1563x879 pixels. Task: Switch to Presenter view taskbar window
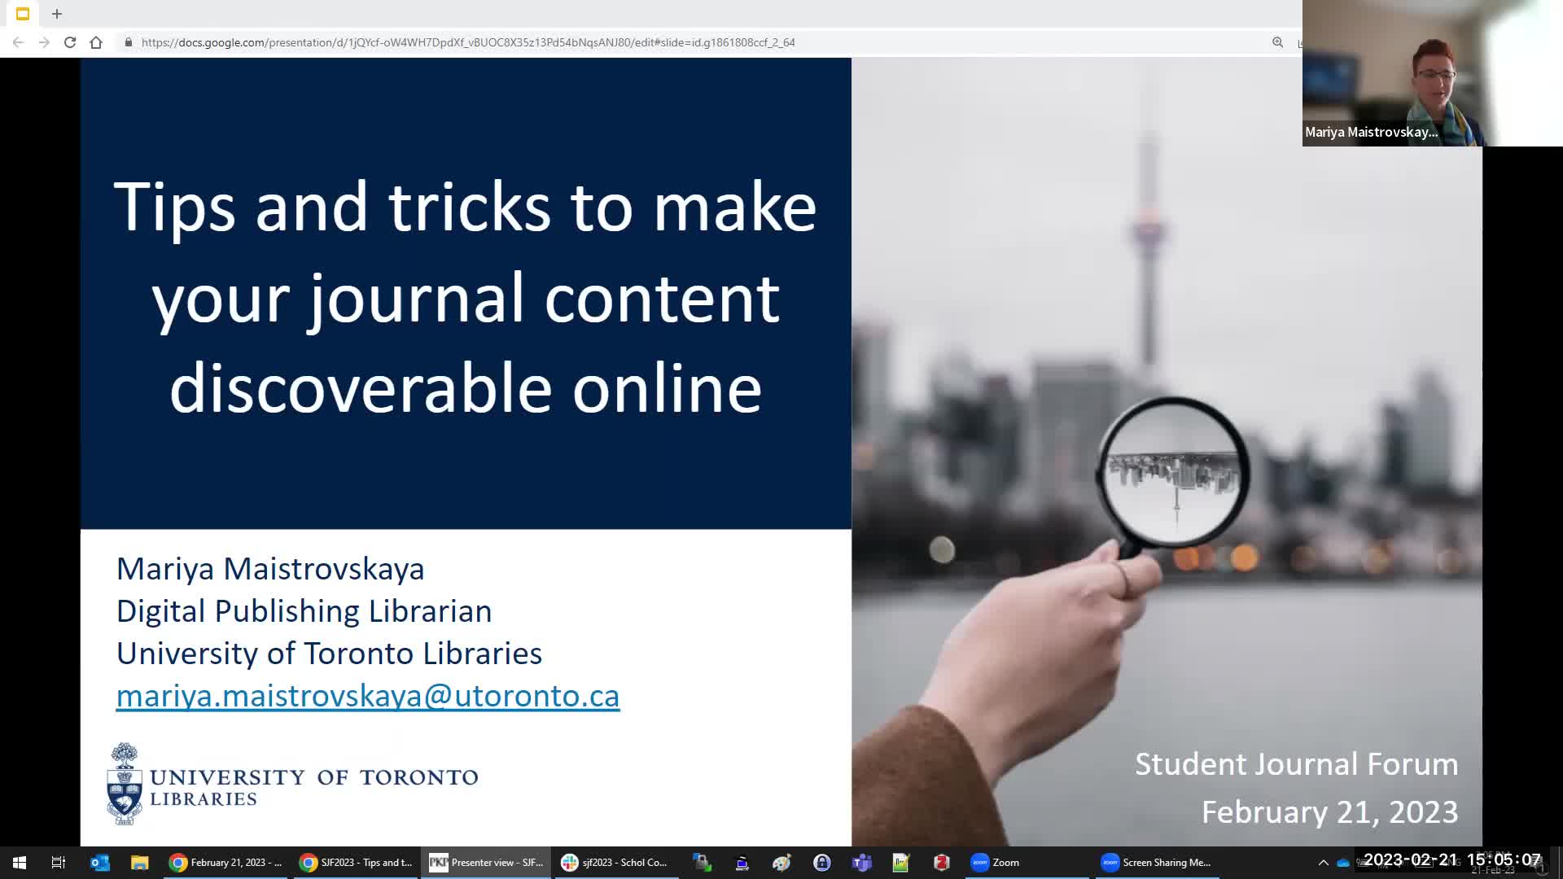(486, 863)
